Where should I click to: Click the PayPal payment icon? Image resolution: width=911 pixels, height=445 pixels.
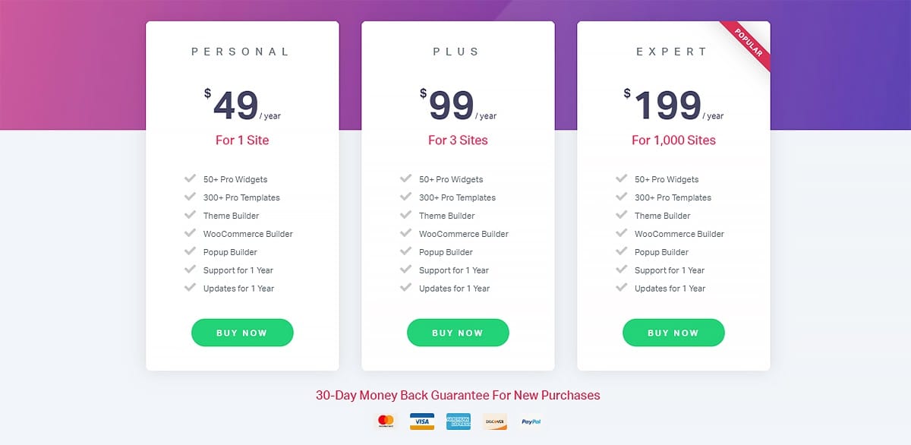point(531,421)
